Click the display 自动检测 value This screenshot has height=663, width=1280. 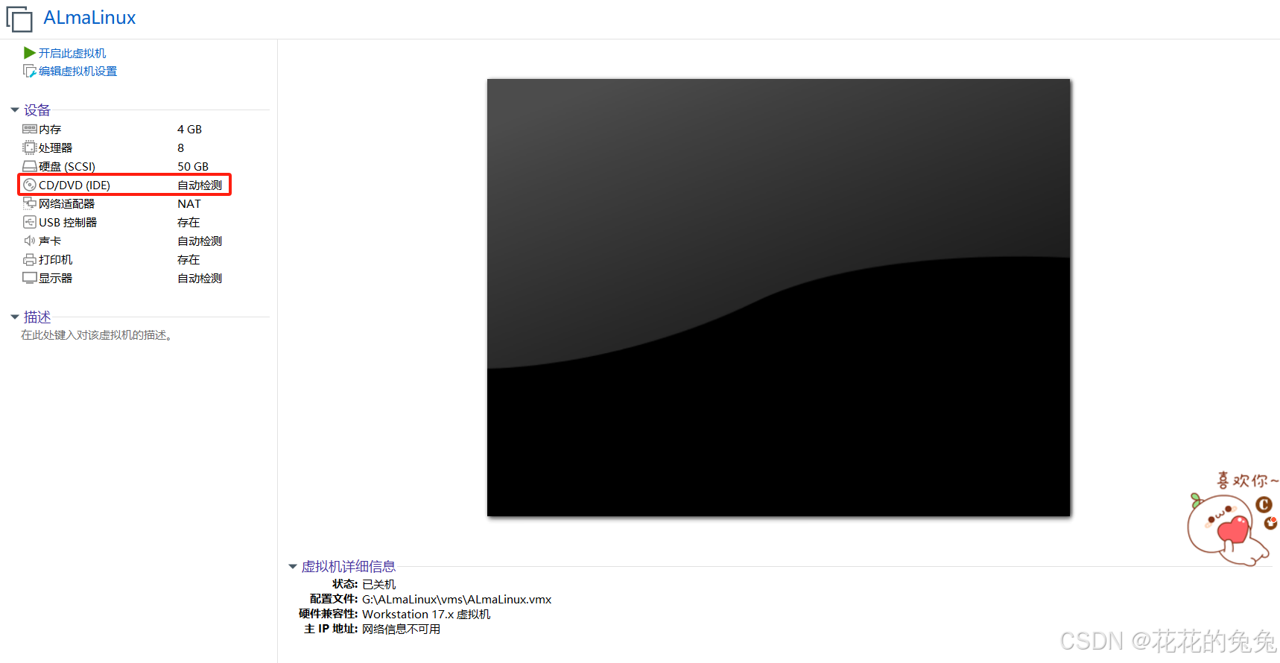pos(200,278)
